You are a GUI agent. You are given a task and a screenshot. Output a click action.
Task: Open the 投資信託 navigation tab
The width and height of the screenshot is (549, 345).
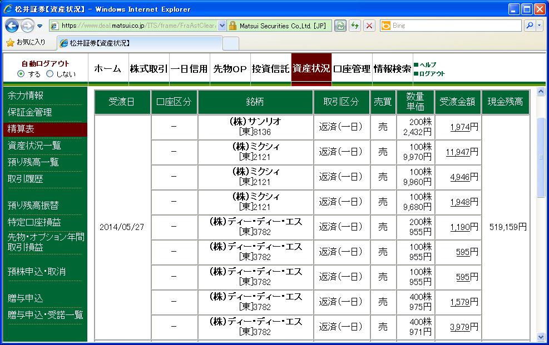click(270, 69)
